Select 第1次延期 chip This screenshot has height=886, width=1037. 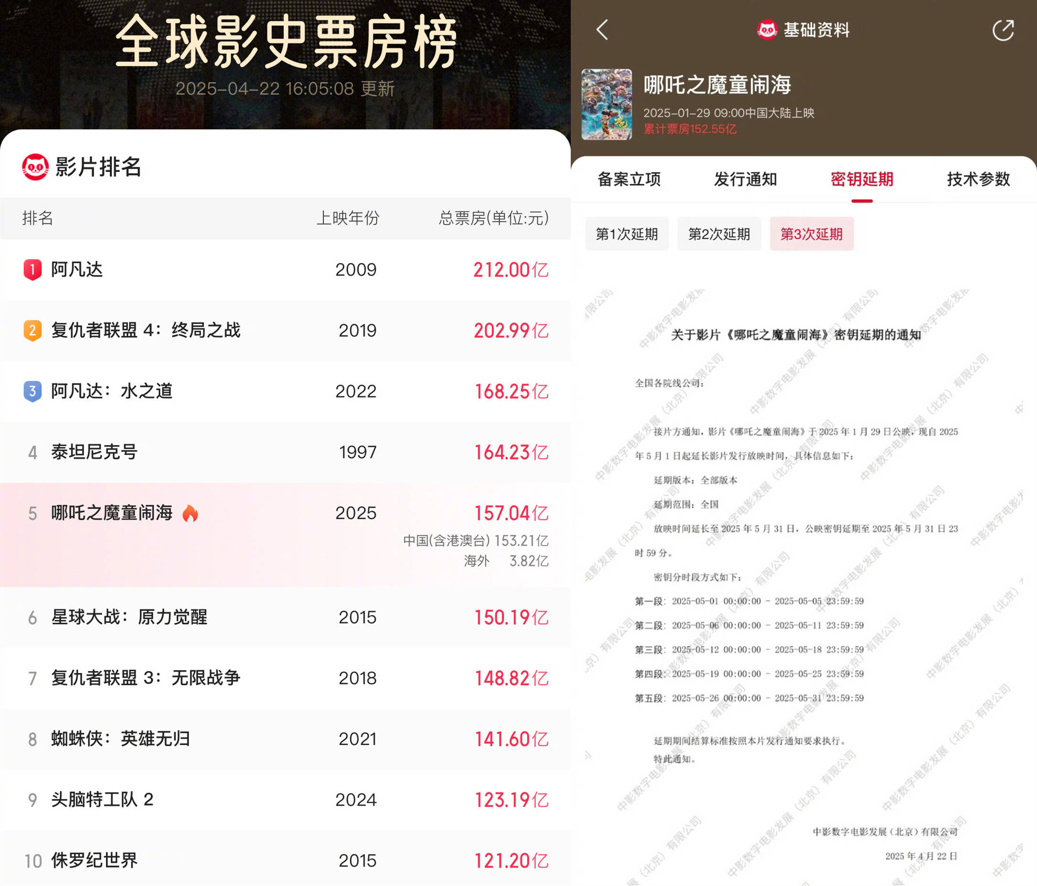(x=626, y=234)
